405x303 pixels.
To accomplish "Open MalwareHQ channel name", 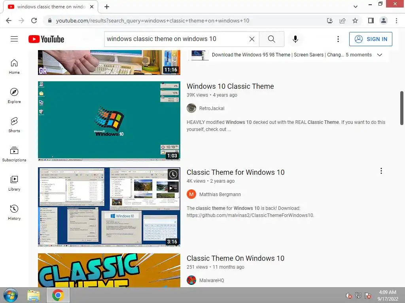I will pos(212,281).
